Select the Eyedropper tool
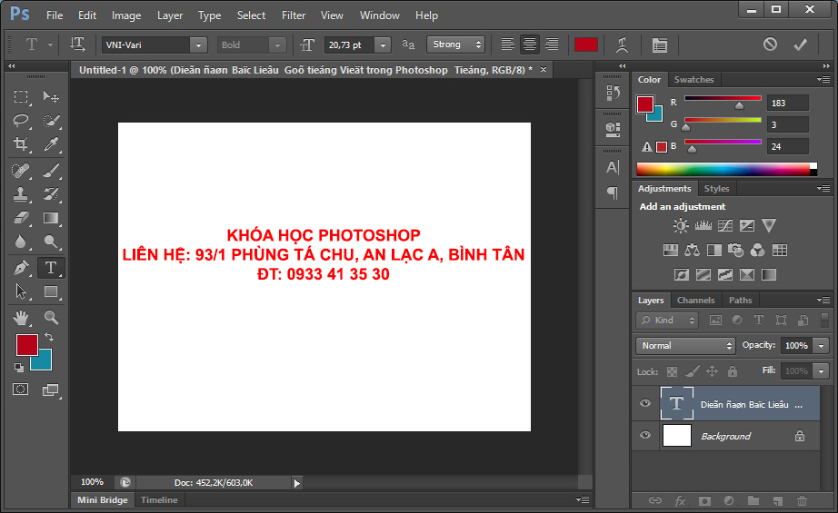This screenshot has width=838, height=513. (51, 144)
